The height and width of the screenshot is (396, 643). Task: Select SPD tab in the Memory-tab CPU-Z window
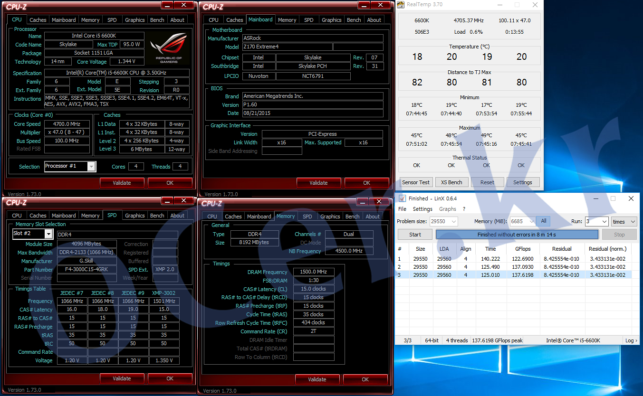[x=307, y=217]
